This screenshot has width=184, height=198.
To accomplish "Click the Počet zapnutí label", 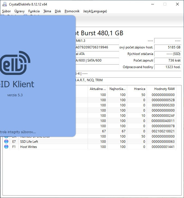I will pyautogui.click(x=143, y=60).
